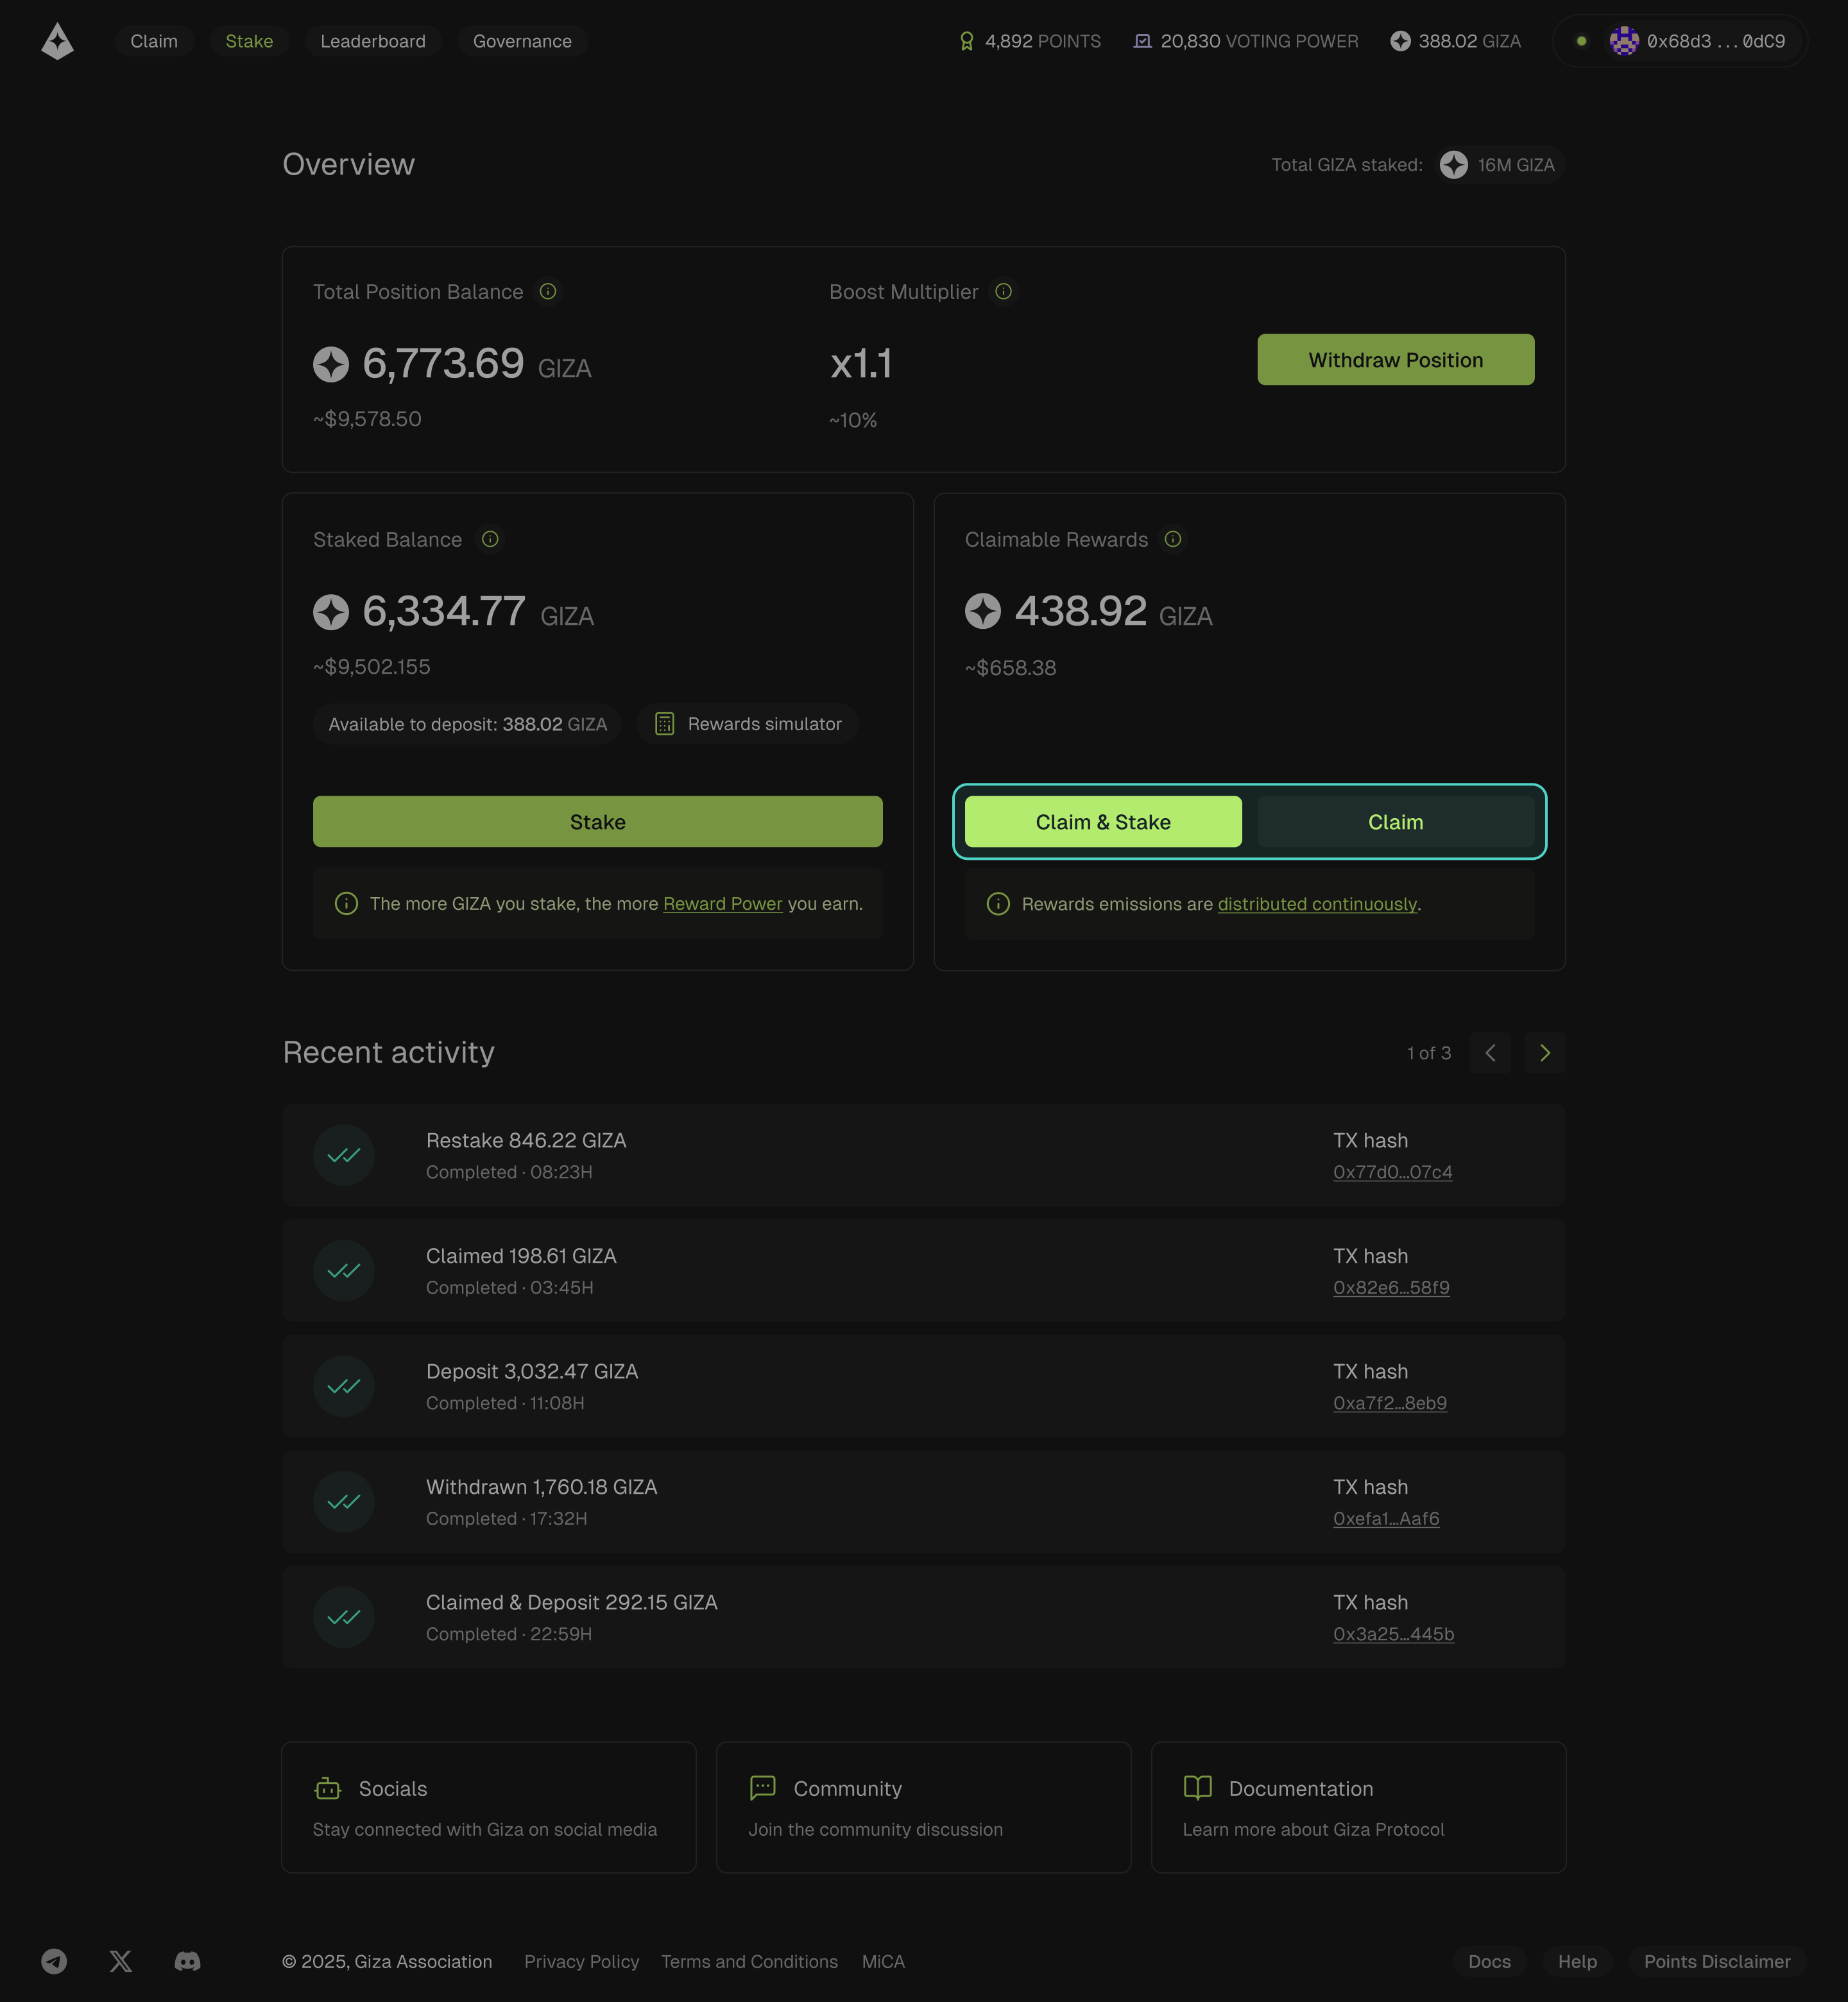Show info for Boost Multiplier
This screenshot has height=2002, width=1848.
[1003, 291]
